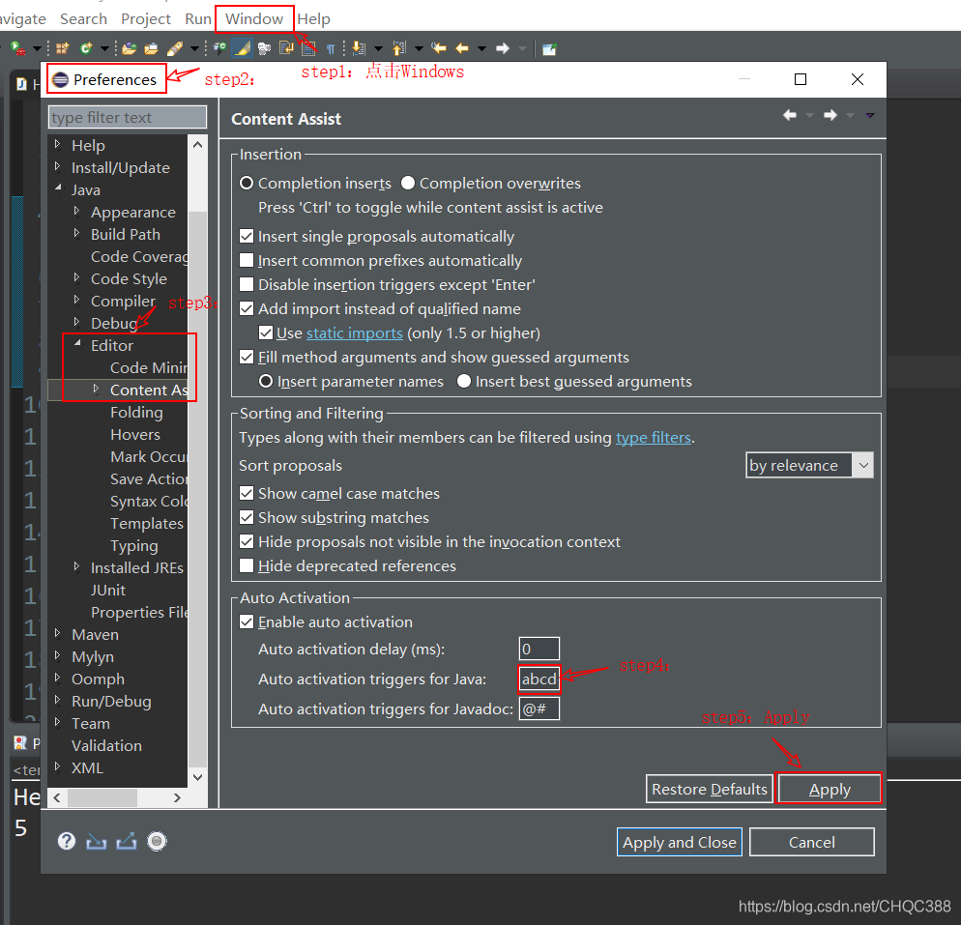
Task: Open the static imports link
Action: pyautogui.click(x=354, y=333)
